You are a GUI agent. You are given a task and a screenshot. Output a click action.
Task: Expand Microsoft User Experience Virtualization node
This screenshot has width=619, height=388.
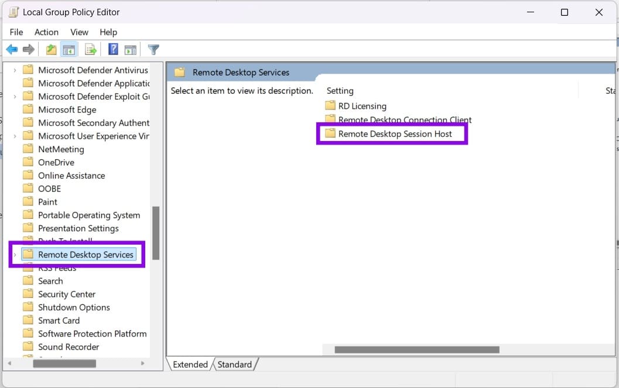pyautogui.click(x=15, y=136)
